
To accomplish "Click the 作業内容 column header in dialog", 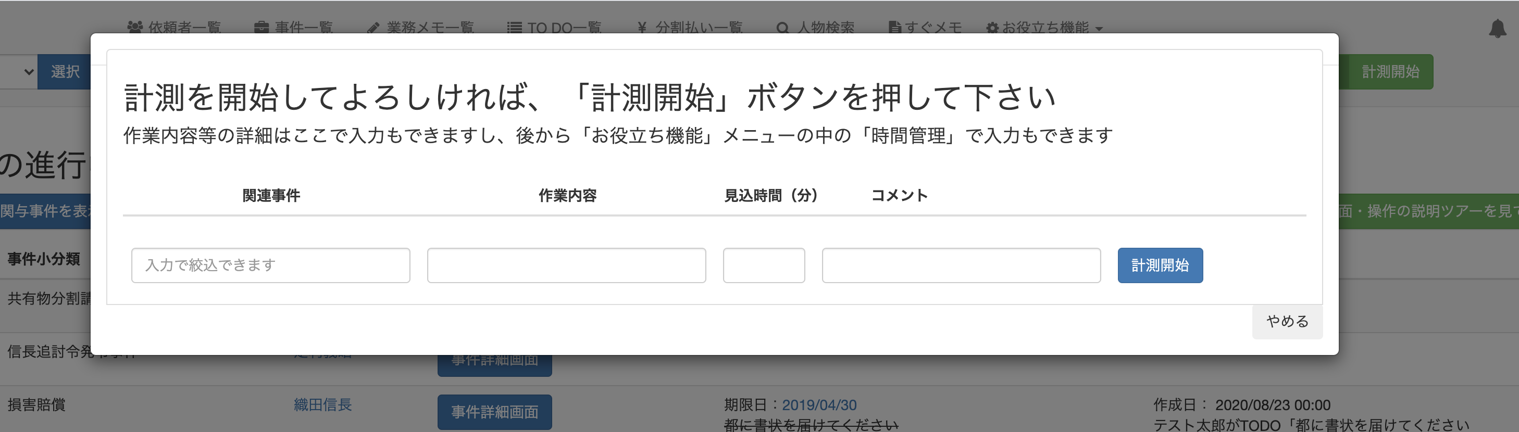I will tap(567, 195).
